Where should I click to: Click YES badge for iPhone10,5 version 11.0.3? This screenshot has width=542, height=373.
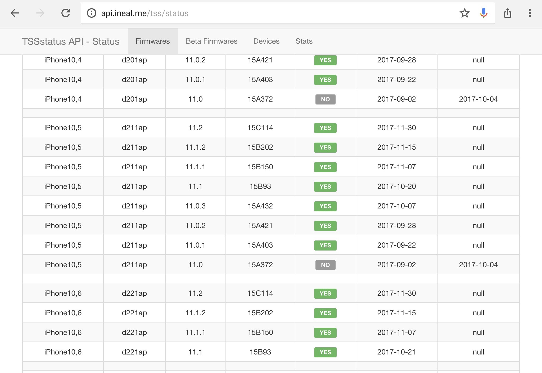pyautogui.click(x=325, y=206)
